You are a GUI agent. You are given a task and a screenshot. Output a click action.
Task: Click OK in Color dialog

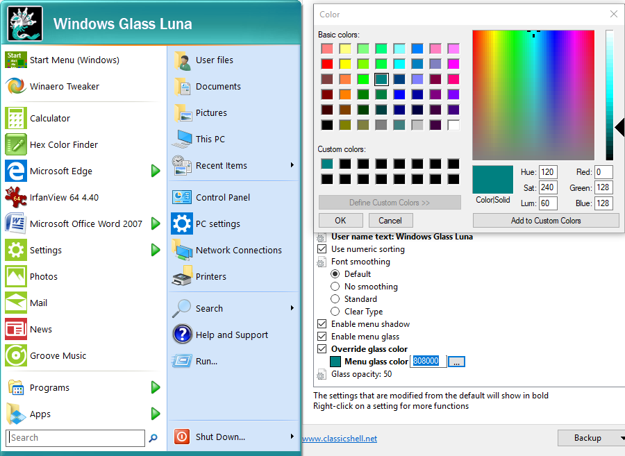pyautogui.click(x=340, y=221)
